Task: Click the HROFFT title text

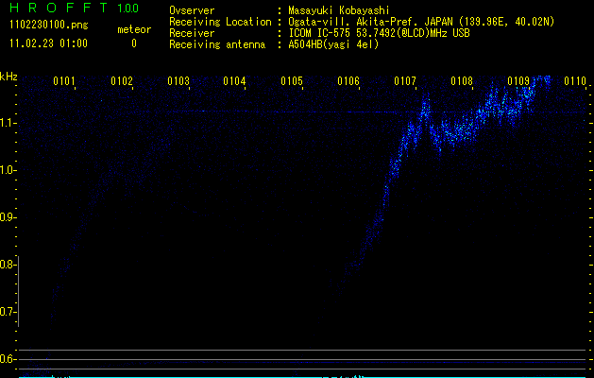Action: point(59,8)
